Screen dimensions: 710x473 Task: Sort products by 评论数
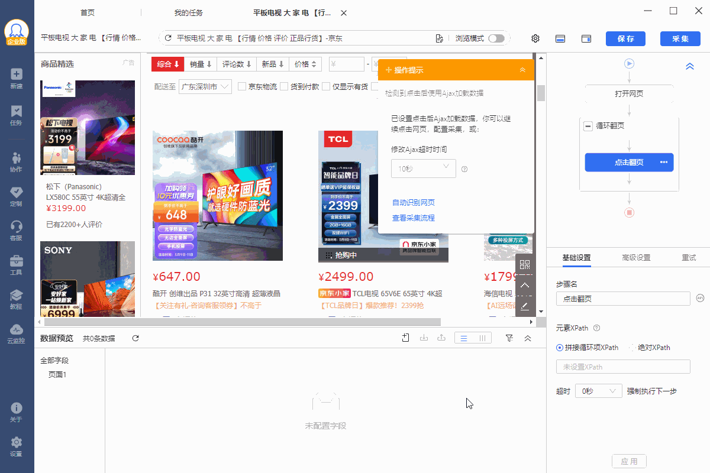237,64
